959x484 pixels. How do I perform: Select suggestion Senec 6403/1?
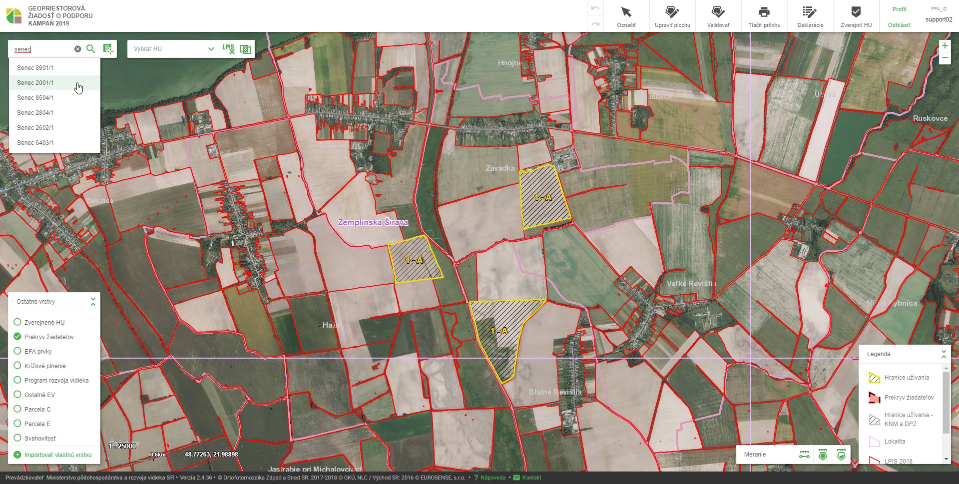54,143
